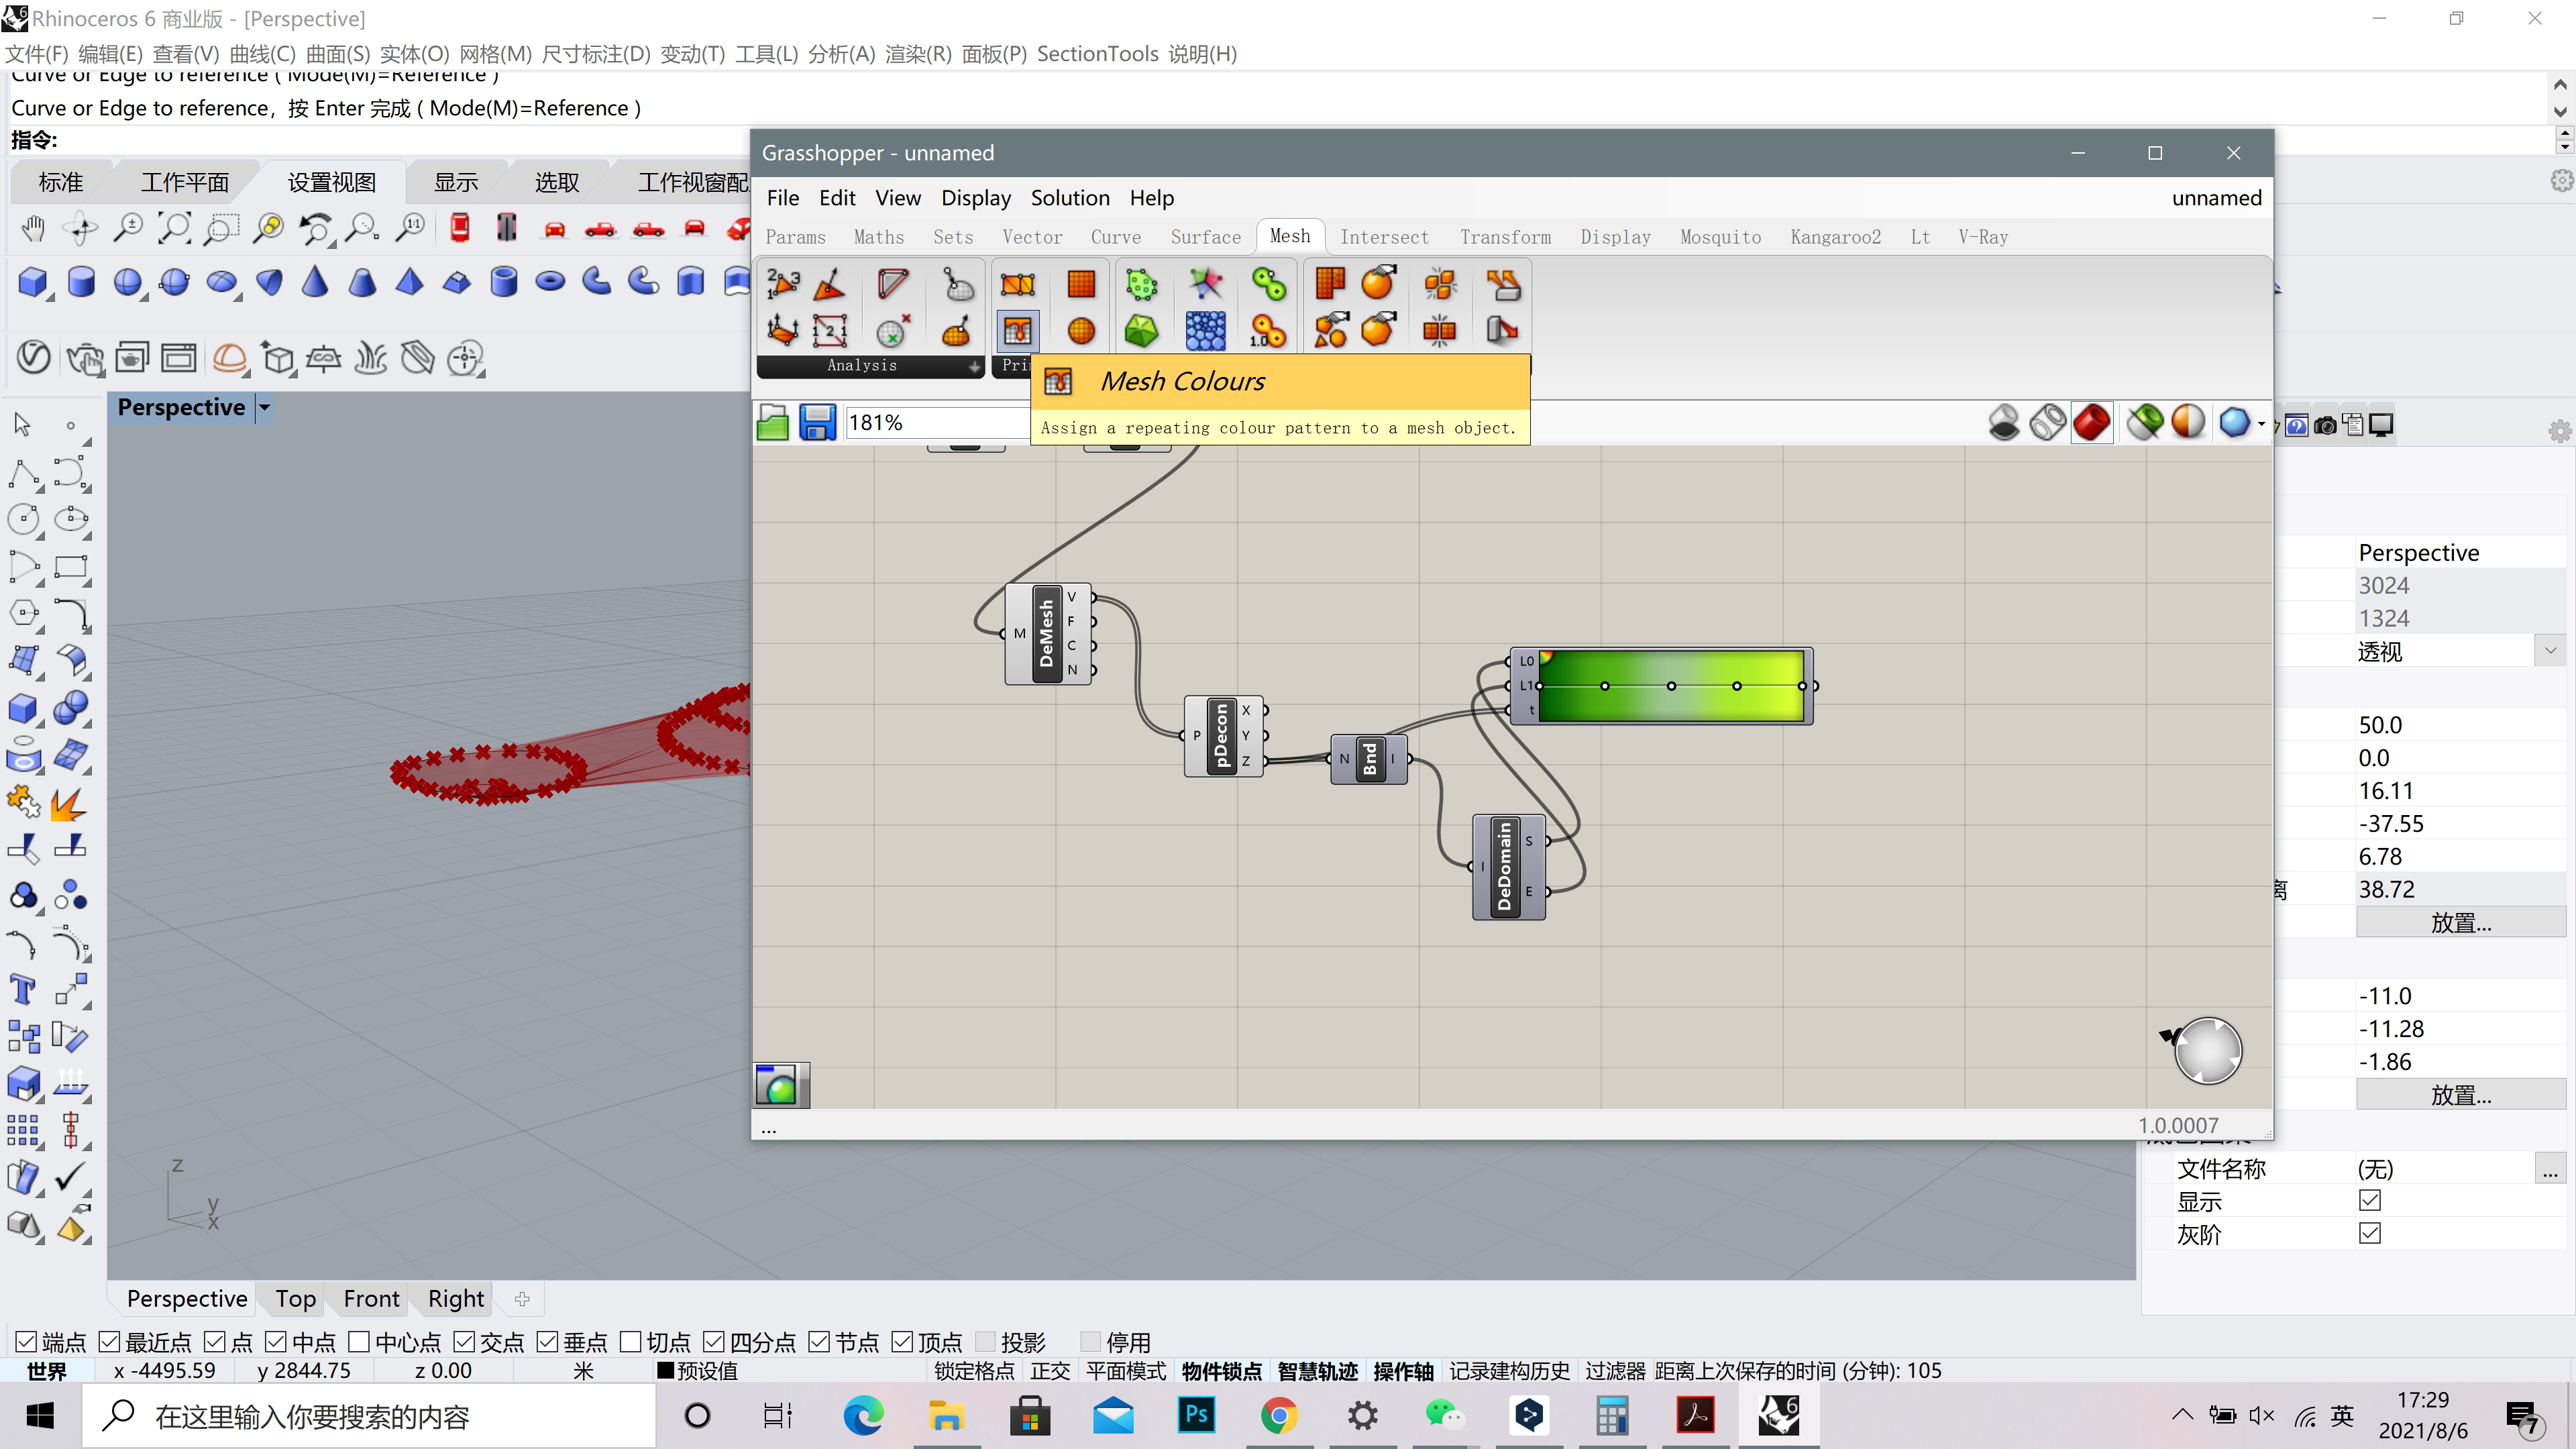Uncheck the 灰阶 checkbox
The height and width of the screenshot is (1449, 2576).
(2370, 1233)
